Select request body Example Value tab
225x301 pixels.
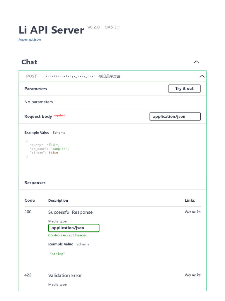click(37, 133)
